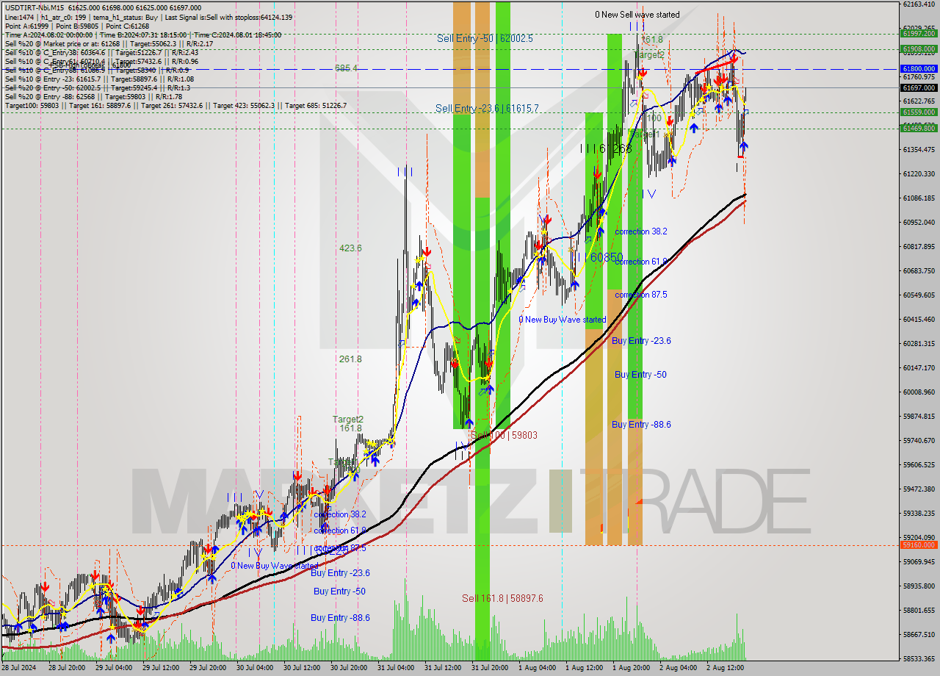Click the 'correction 87.5' label near 60549 level
Screen dimensions: 940x676
coord(641,295)
